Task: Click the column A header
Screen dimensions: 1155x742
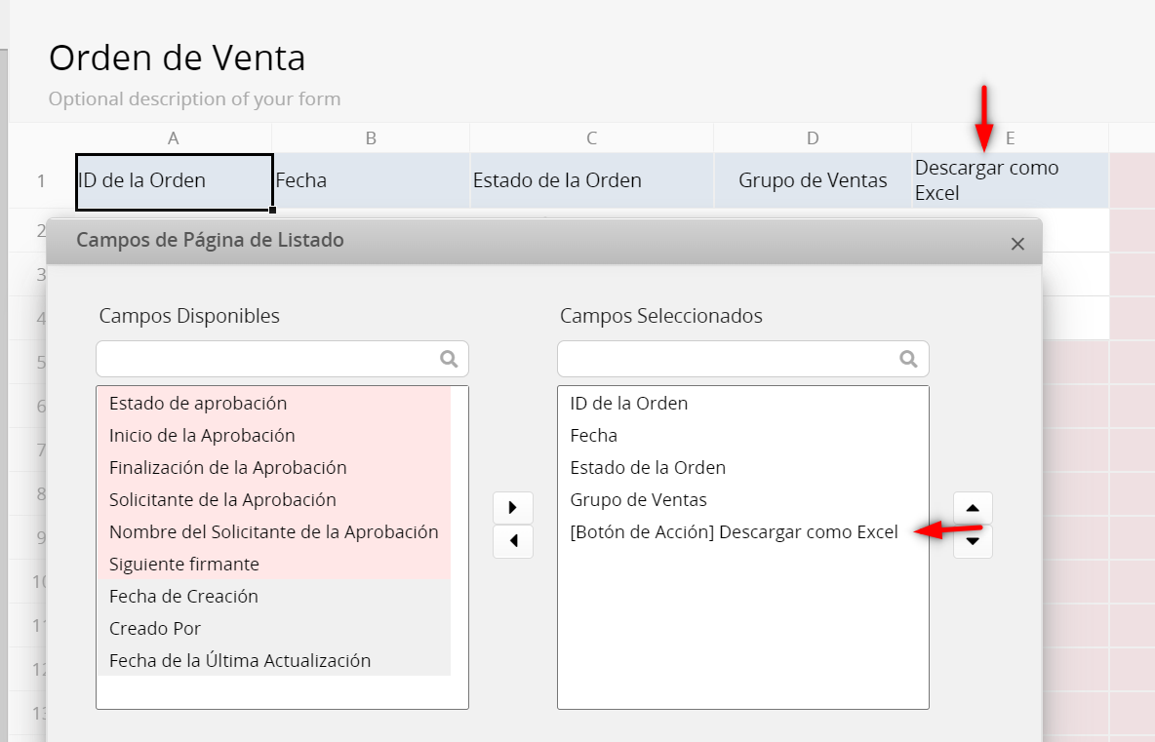Action: tap(174, 137)
